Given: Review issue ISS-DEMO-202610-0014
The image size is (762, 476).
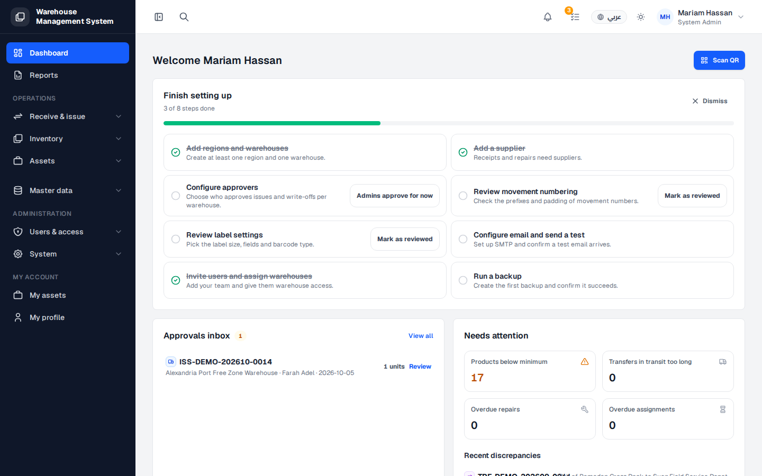Looking at the screenshot, I should pos(420,367).
